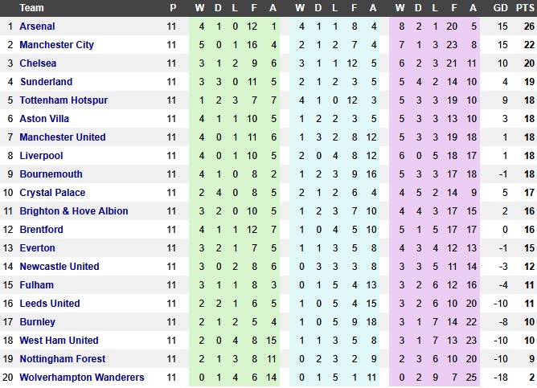The image size is (537, 388).
Task: Open the West Ham United link
Action: click(x=59, y=341)
